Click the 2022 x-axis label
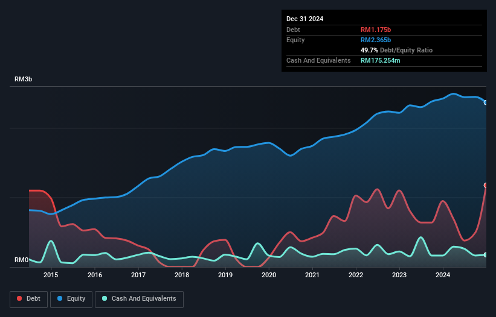 pyautogui.click(x=356, y=275)
